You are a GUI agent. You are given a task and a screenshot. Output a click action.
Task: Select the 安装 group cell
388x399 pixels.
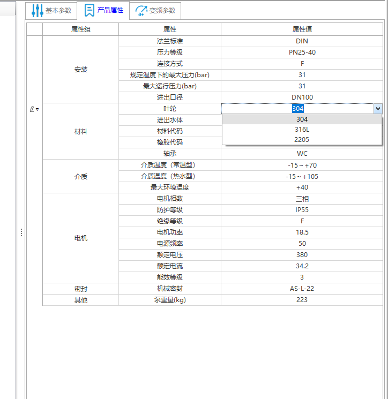tap(81, 70)
